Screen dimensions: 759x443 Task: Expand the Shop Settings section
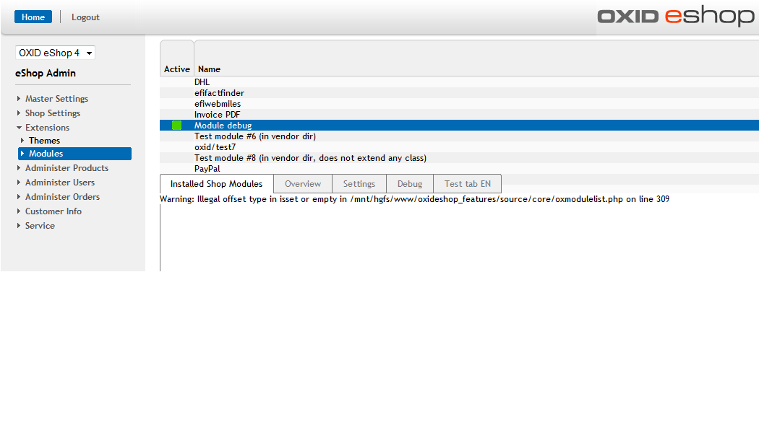(52, 113)
